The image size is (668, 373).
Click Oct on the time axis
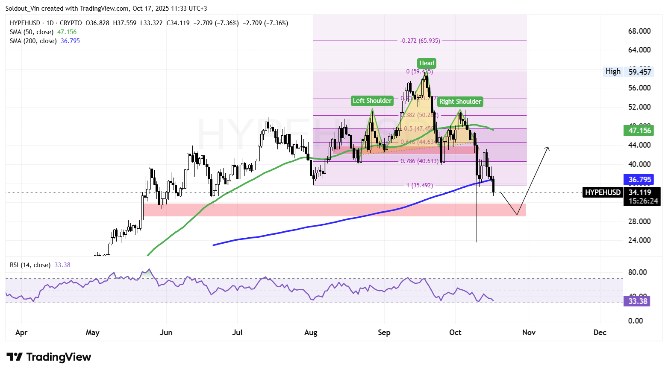[x=455, y=332]
